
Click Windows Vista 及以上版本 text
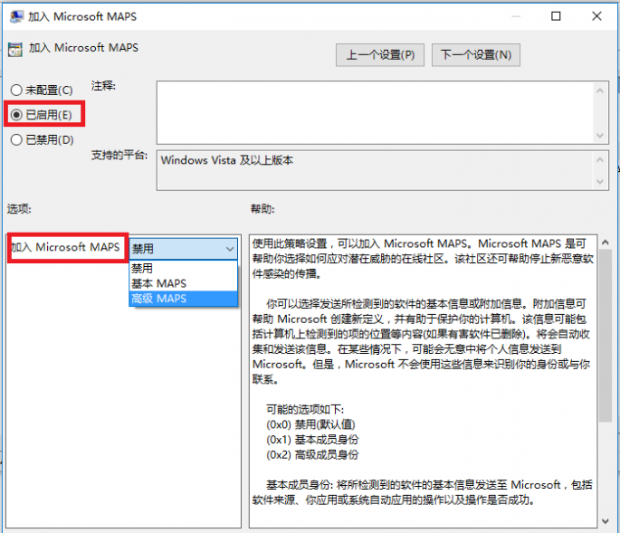click(x=227, y=160)
